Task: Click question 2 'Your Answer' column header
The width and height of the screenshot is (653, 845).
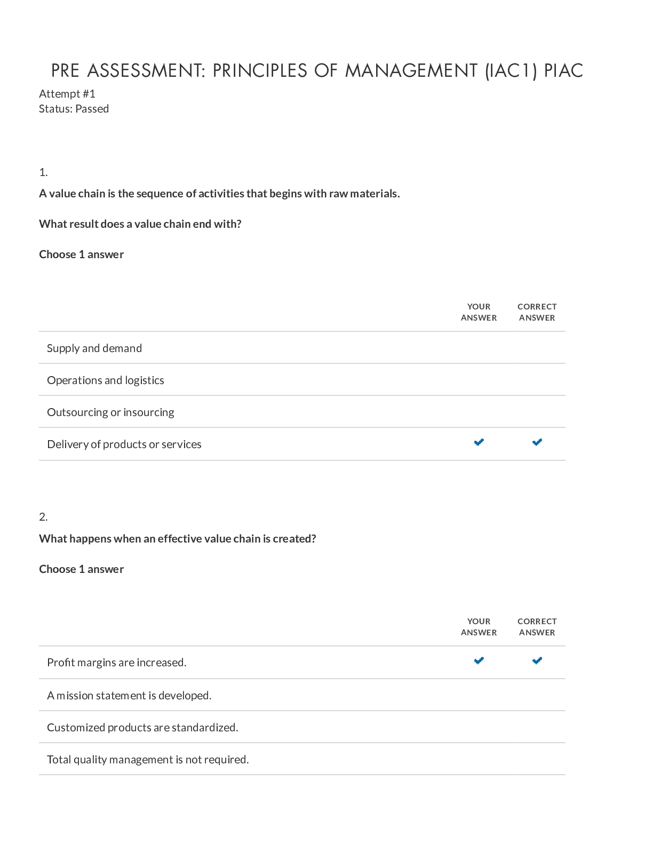Action: click(479, 627)
